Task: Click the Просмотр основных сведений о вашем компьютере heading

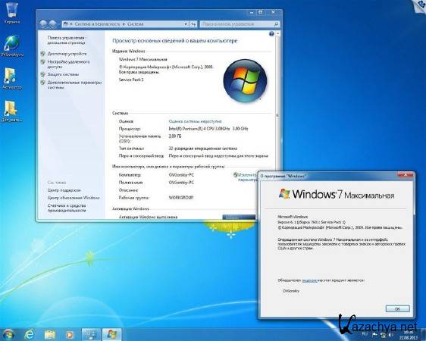Action: [174, 41]
